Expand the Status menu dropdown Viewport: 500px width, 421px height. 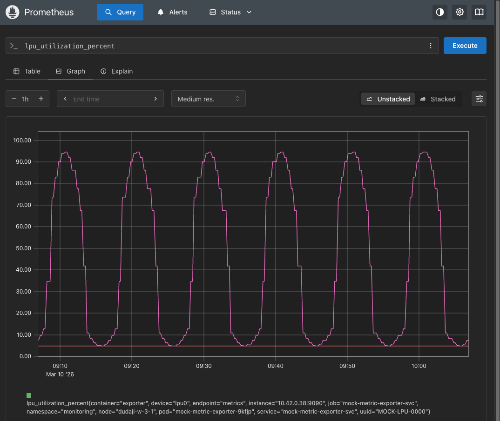click(230, 12)
